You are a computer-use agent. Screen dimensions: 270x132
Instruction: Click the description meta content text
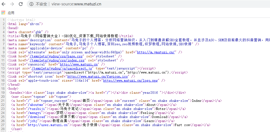pyautogui.click(x=170, y=40)
